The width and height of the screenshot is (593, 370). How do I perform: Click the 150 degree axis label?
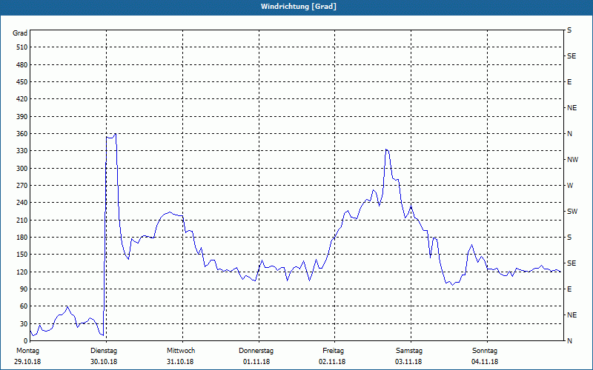click(x=22, y=255)
